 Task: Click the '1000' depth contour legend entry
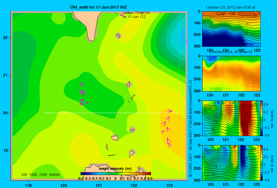[x=33, y=175]
